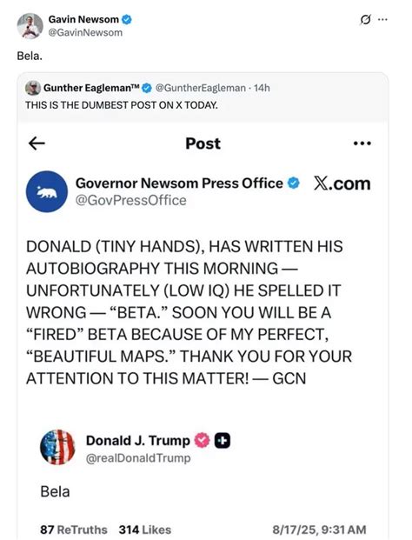This screenshot has width=412, height=540.
Task: Open Gavin Newsom's profile avatar
Action: click(30, 26)
